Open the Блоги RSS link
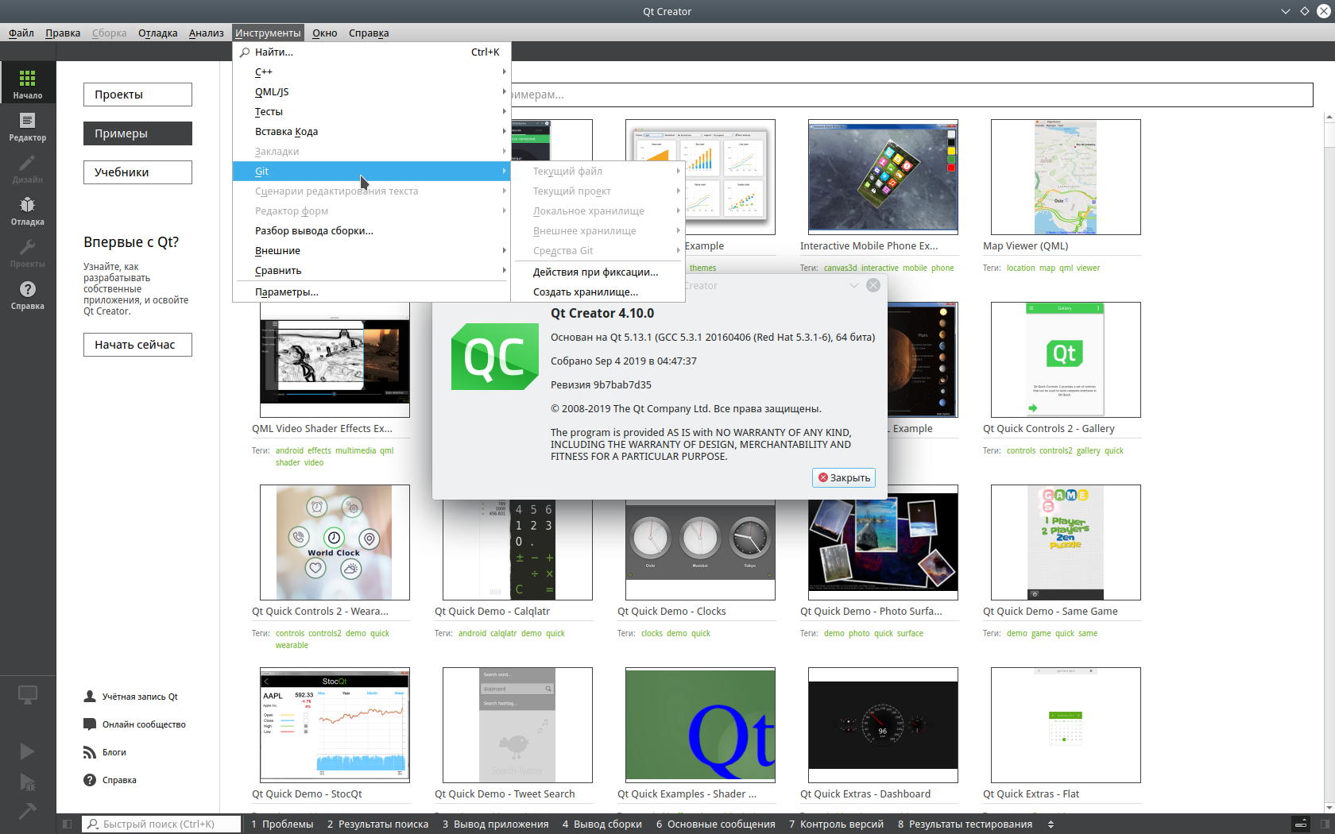 [x=114, y=752]
